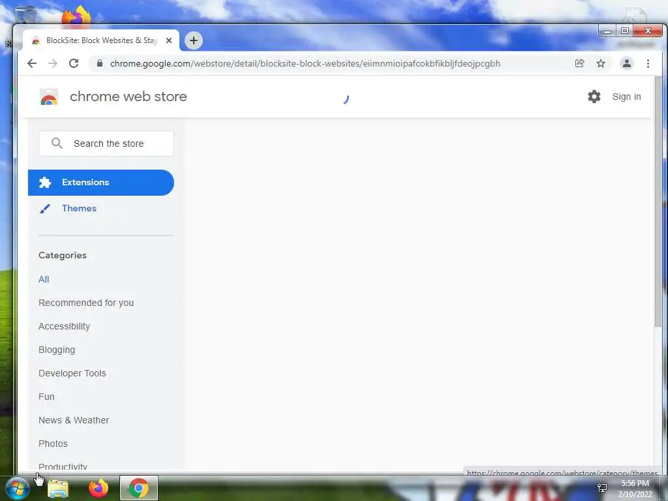The height and width of the screenshot is (501, 668).
Task: Open Windows Explorer from taskbar
Action: (x=58, y=488)
